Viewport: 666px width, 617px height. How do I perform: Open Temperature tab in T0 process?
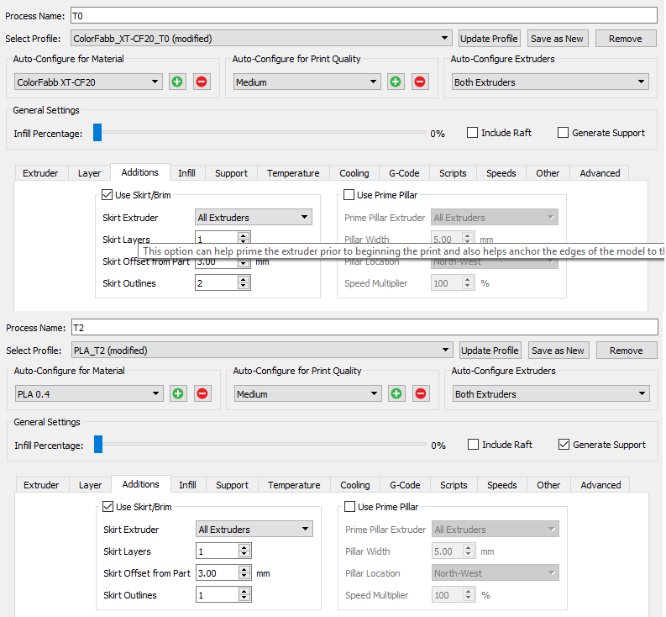293,173
